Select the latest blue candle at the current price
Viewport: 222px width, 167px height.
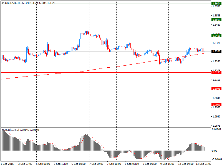pos(204,51)
